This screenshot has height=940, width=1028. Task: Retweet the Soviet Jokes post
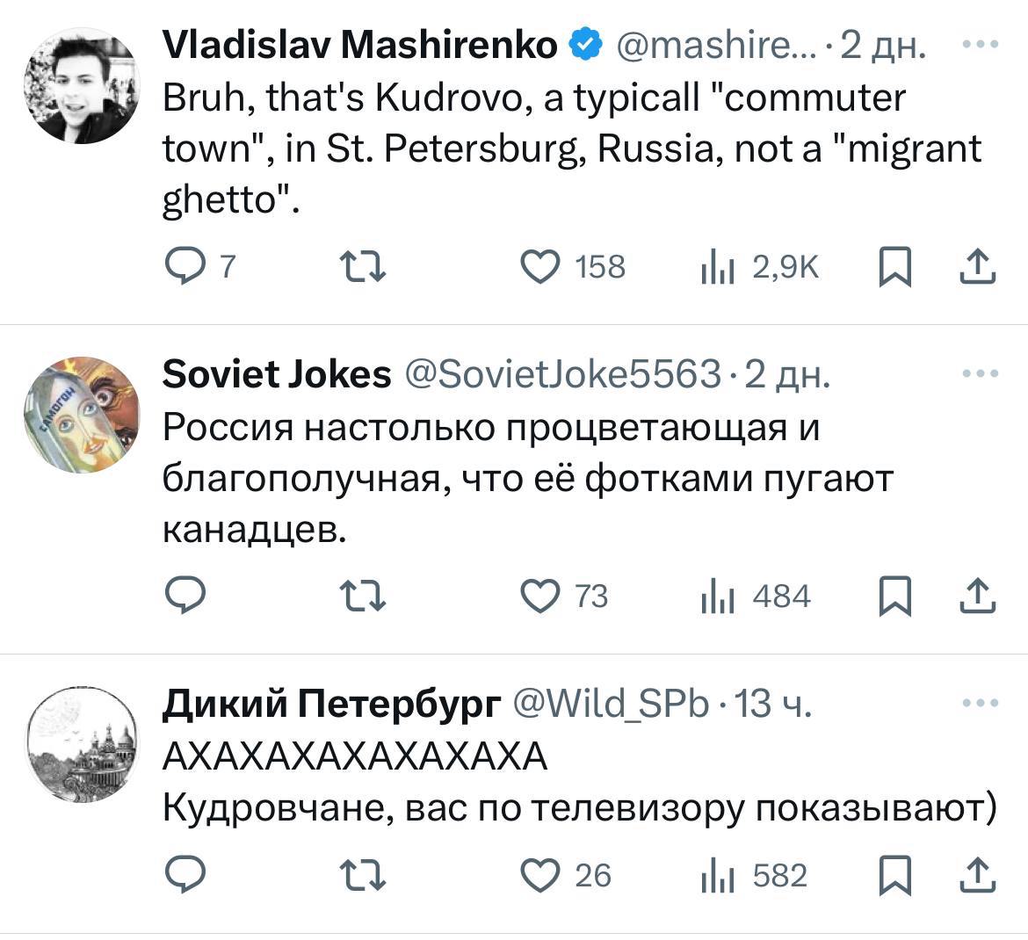pos(363,597)
